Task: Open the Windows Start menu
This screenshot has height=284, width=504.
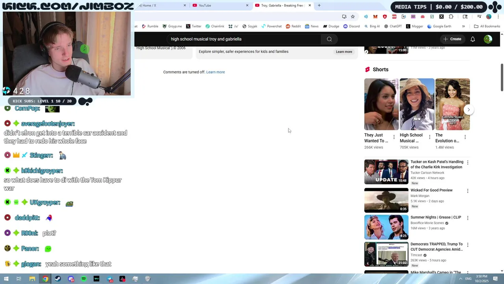Action: click(6, 279)
